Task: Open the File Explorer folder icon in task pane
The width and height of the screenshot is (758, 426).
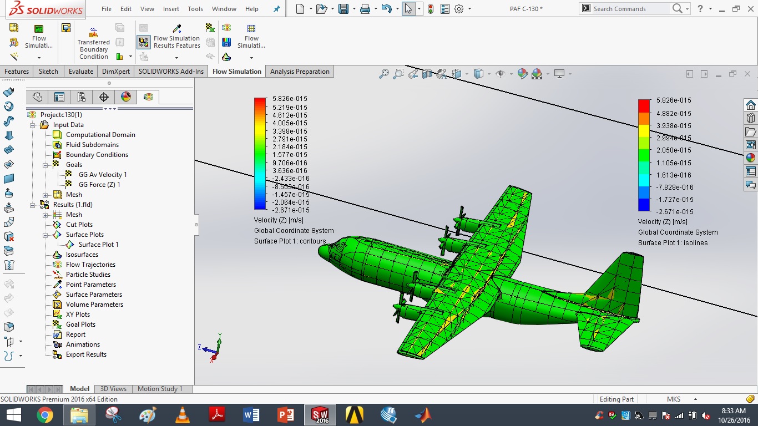Action: click(x=751, y=131)
